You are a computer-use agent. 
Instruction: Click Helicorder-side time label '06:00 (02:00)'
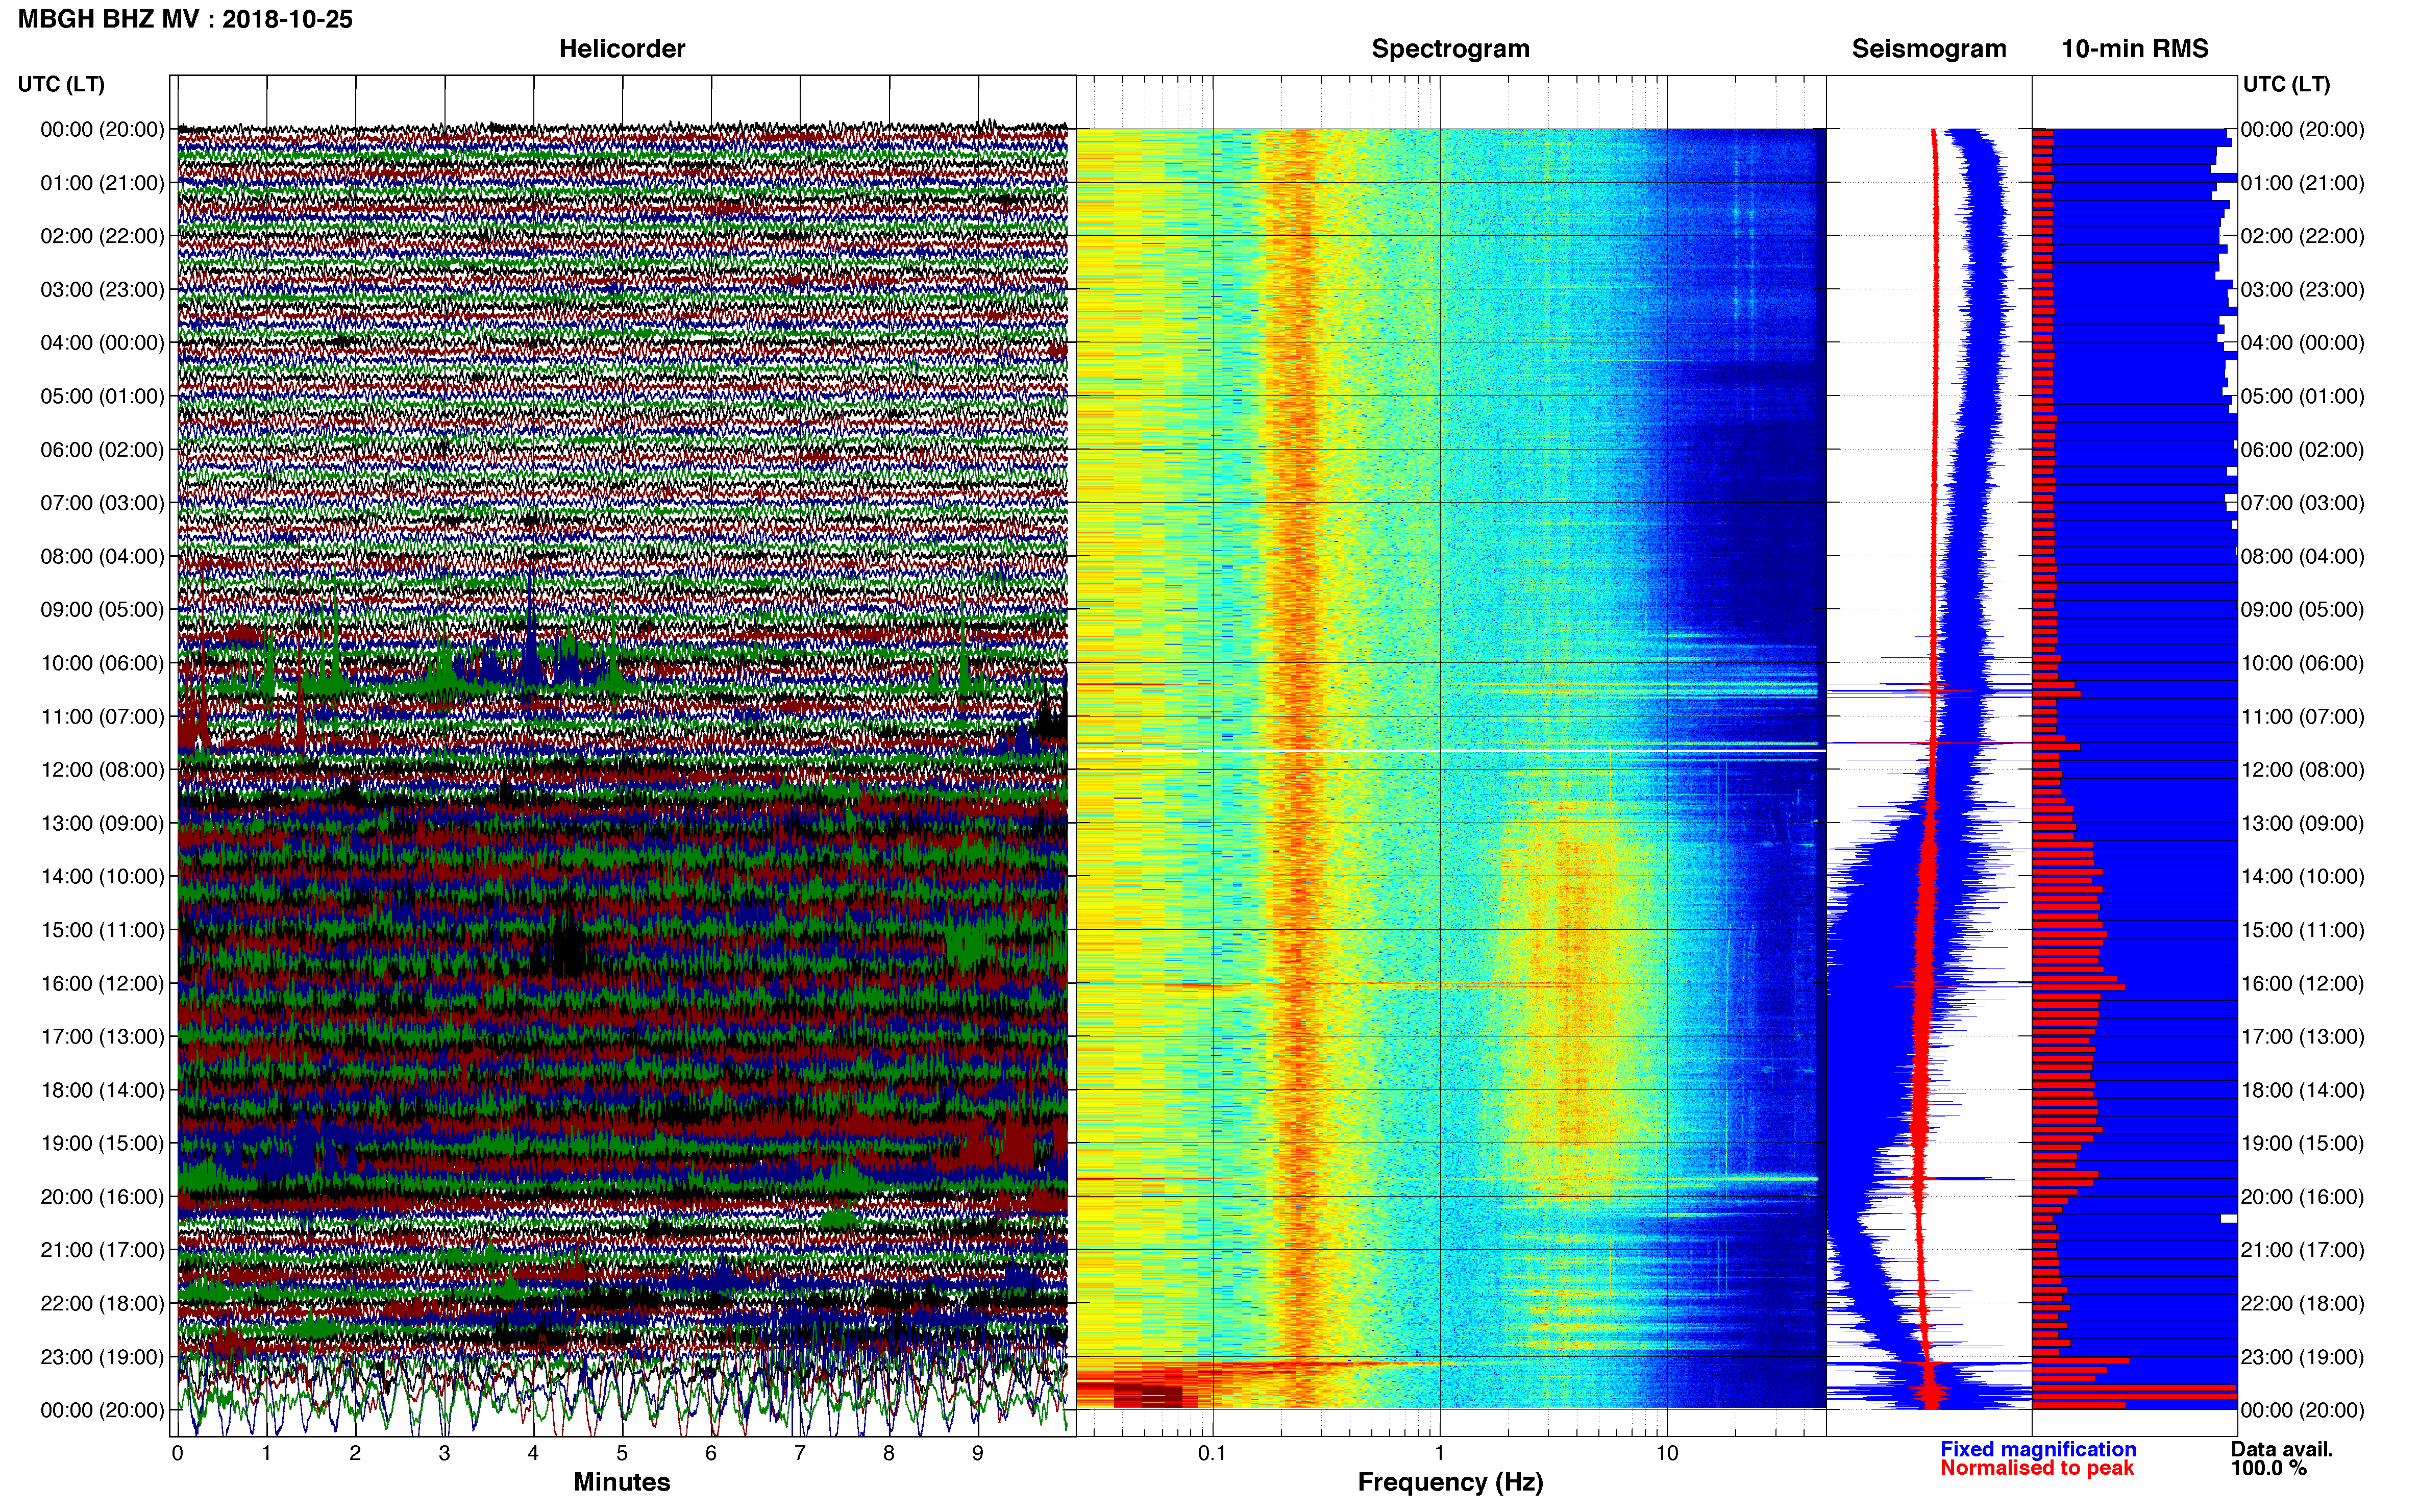click(x=102, y=450)
